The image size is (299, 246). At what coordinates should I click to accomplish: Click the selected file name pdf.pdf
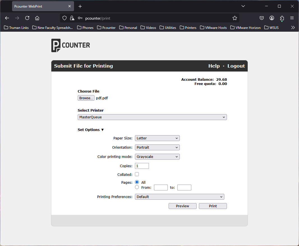pyautogui.click(x=102, y=98)
